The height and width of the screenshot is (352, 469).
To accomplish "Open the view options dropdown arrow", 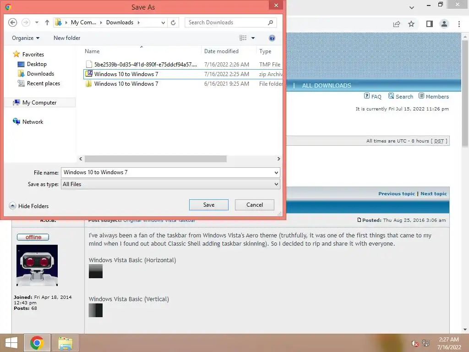I will [253, 38].
